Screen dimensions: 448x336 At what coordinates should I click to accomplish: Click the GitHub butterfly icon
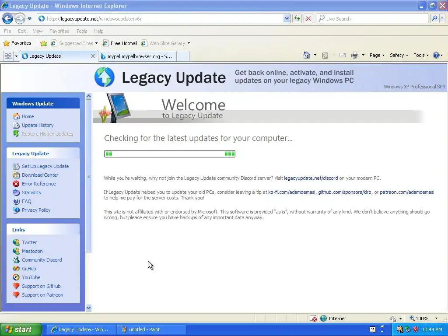[x=16, y=269]
